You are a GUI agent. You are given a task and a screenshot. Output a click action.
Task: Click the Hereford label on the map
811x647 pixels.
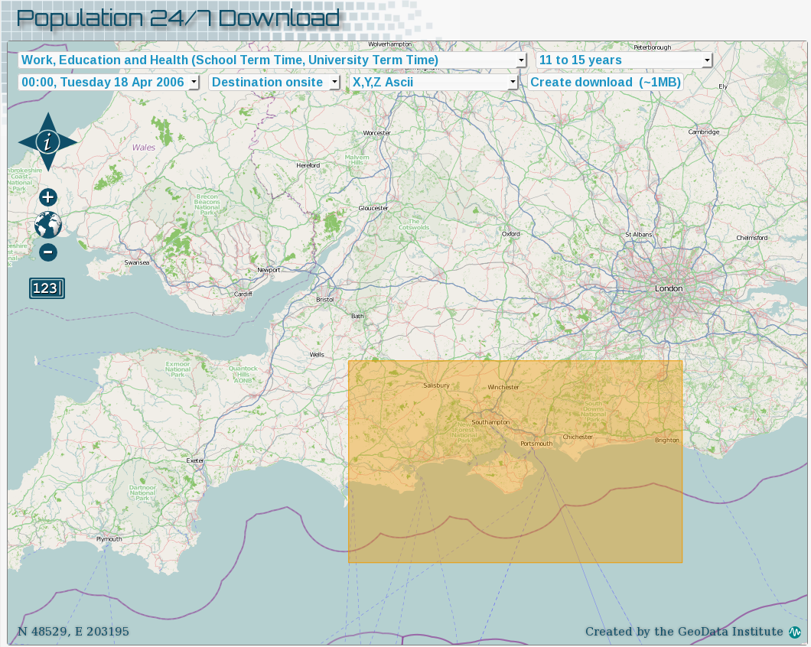point(308,165)
